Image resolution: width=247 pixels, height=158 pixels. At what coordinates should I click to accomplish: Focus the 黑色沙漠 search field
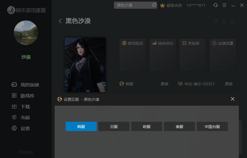[x=135, y=5]
